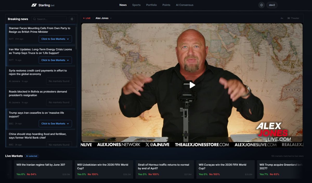Viewport: 312px width, 183px height.
Task: Select No 93% on Greenland market
Action: click(275, 174)
